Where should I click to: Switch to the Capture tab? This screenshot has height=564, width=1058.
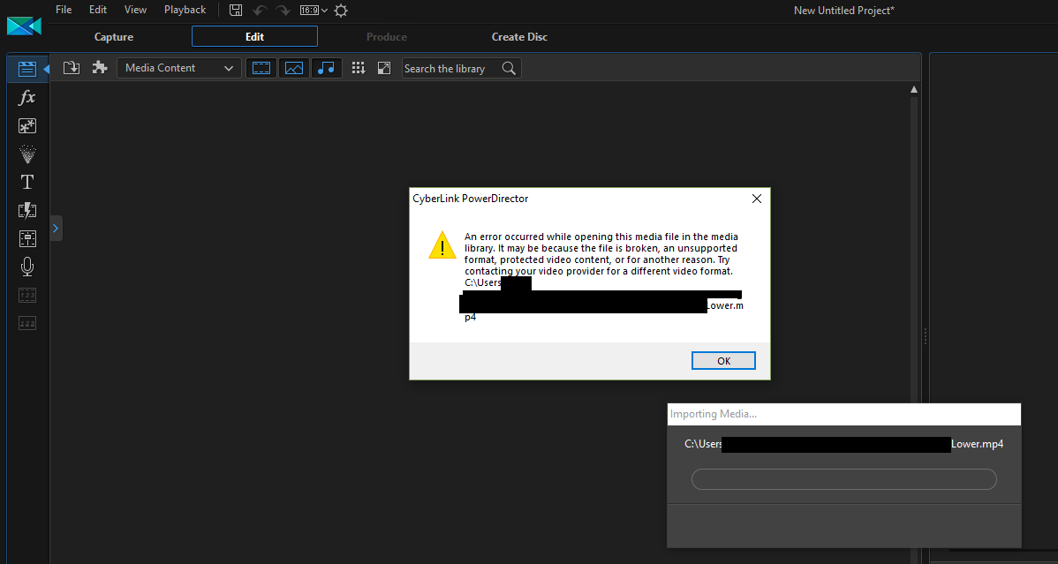pos(113,37)
